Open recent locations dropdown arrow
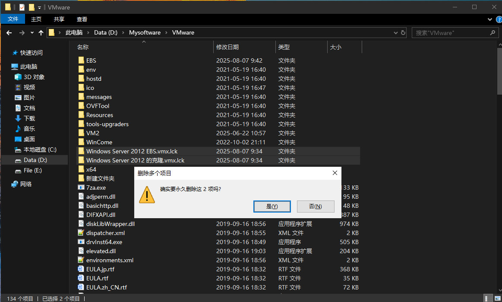The image size is (502, 302). pos(32,33)
